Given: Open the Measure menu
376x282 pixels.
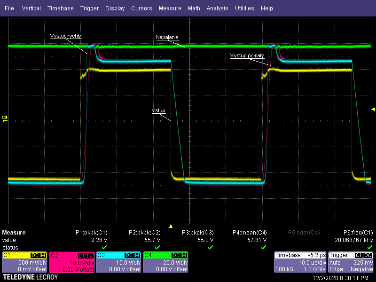Looking at the screenshot, I should point(170,8).
